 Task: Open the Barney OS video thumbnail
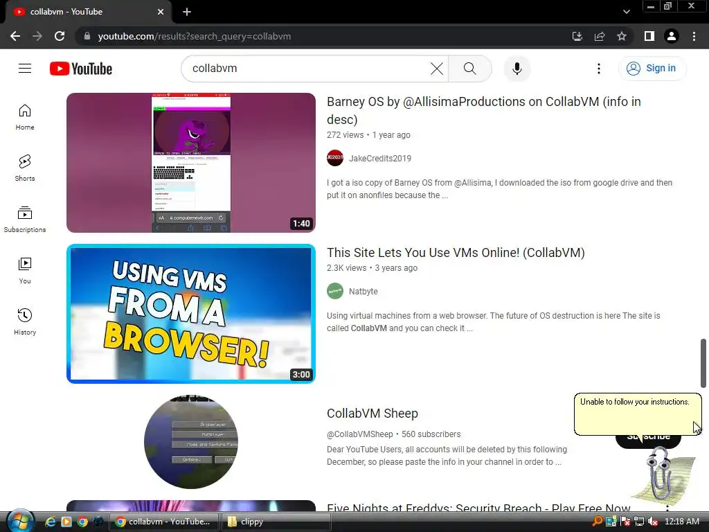click(191, 163)
